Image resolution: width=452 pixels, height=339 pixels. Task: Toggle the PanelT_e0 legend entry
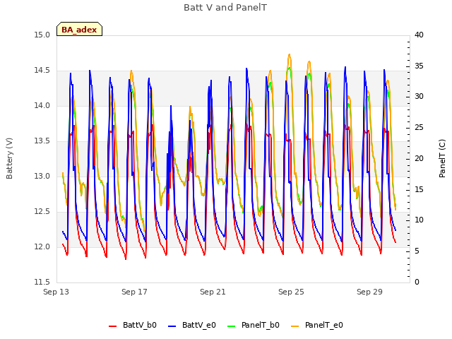(x=317, y=325)
